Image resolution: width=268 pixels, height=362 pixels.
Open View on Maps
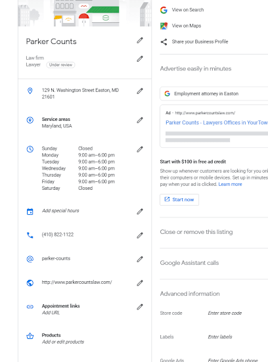[x=187, y=26]
